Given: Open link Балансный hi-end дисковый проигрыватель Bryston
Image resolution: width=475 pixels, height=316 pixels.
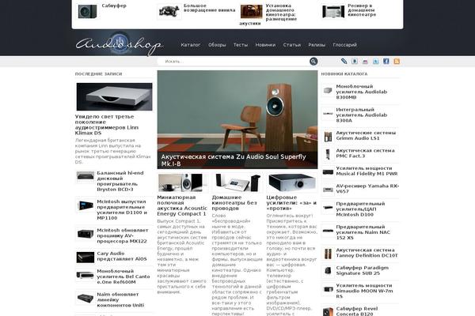Looking at the screenshot, I should click(x=120, y=181).
